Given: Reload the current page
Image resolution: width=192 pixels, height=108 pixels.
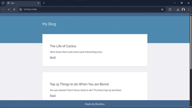Looking at the screenshot, I should 14,9.
